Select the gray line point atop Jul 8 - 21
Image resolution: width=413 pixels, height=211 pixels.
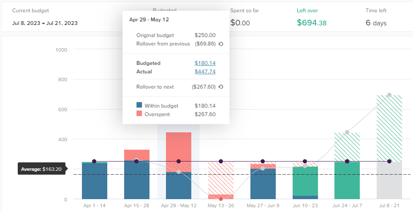(389, 95)
